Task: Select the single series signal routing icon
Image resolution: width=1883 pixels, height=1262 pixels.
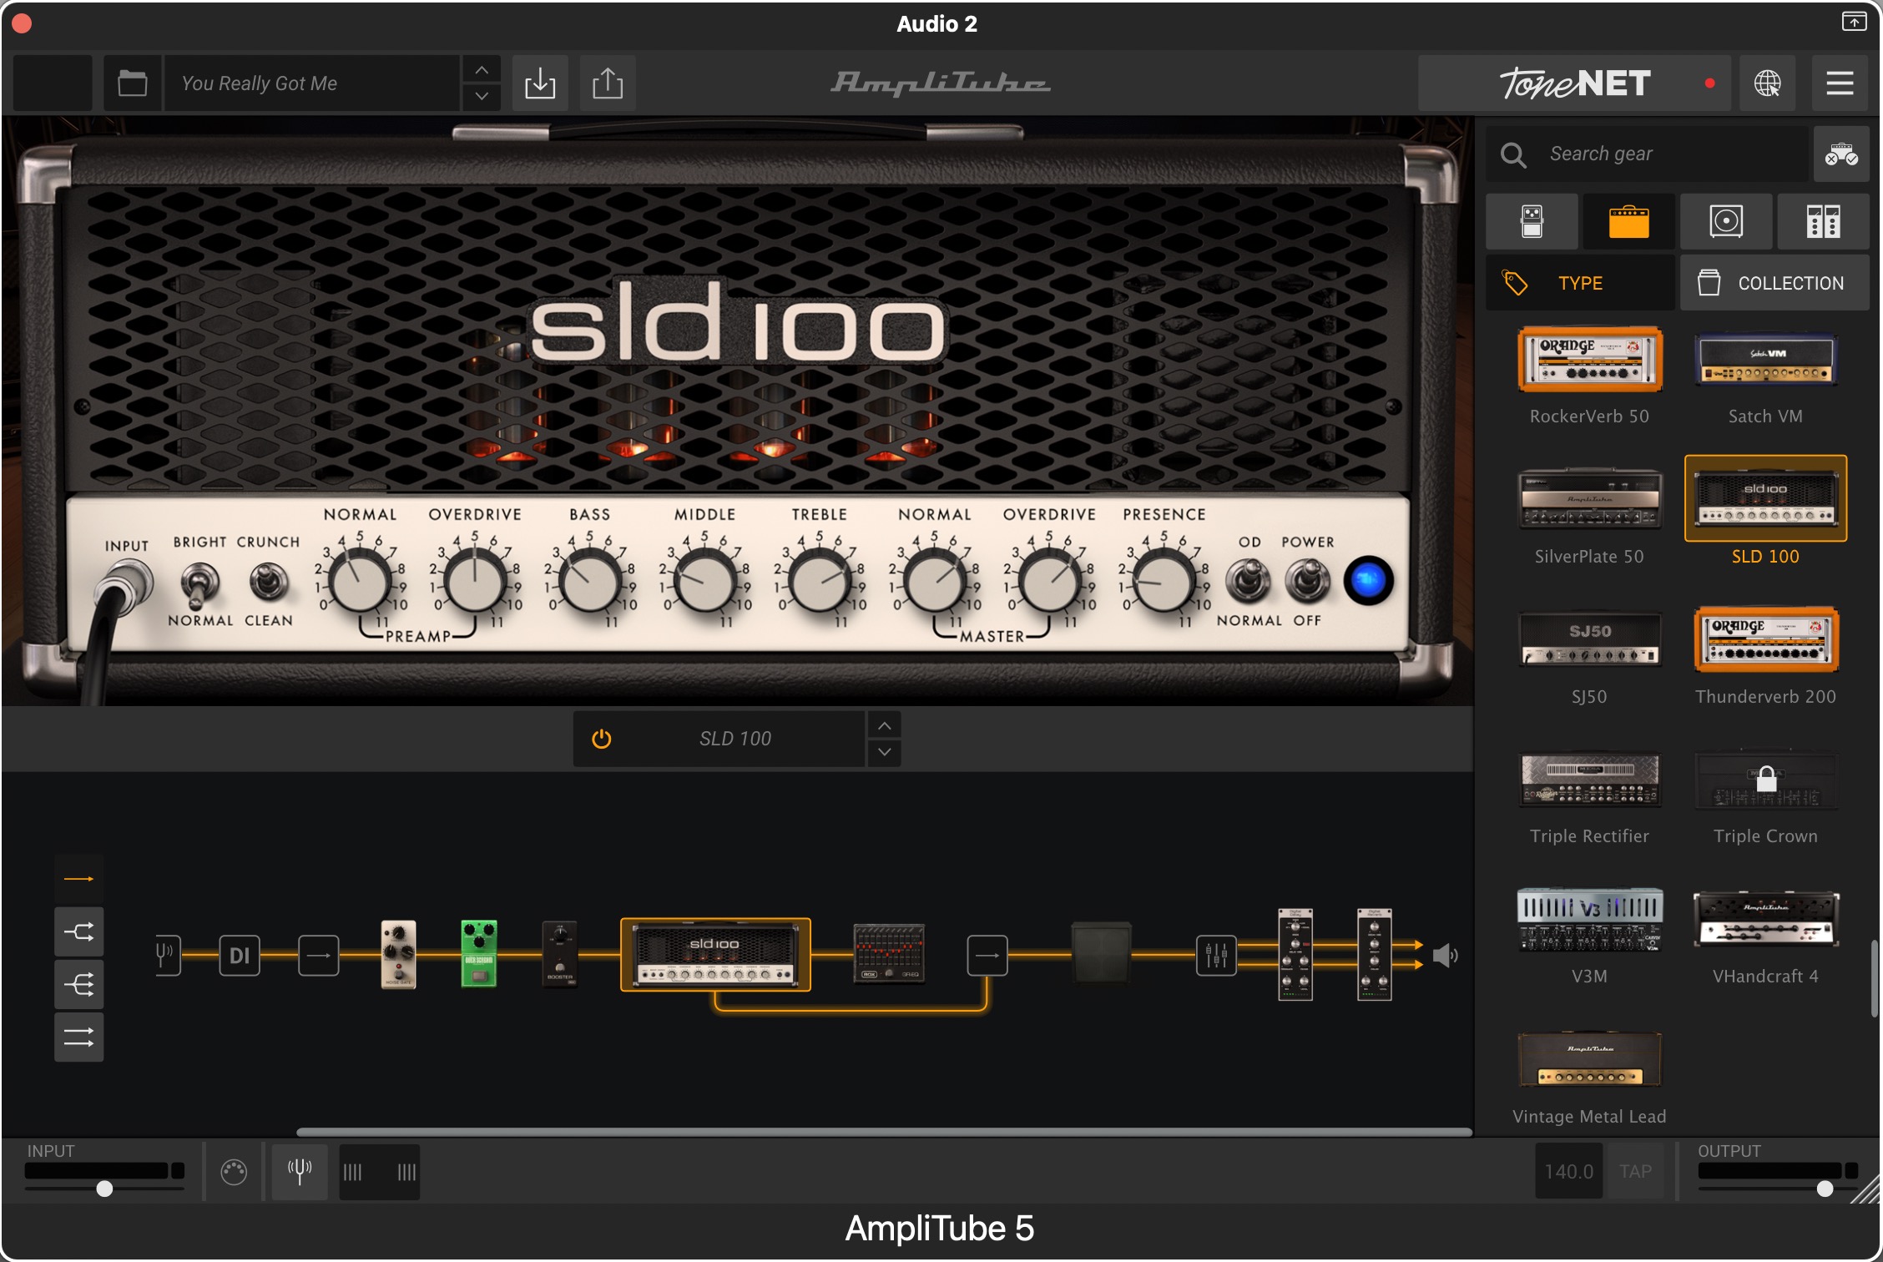Action: (x=79, y=879)
